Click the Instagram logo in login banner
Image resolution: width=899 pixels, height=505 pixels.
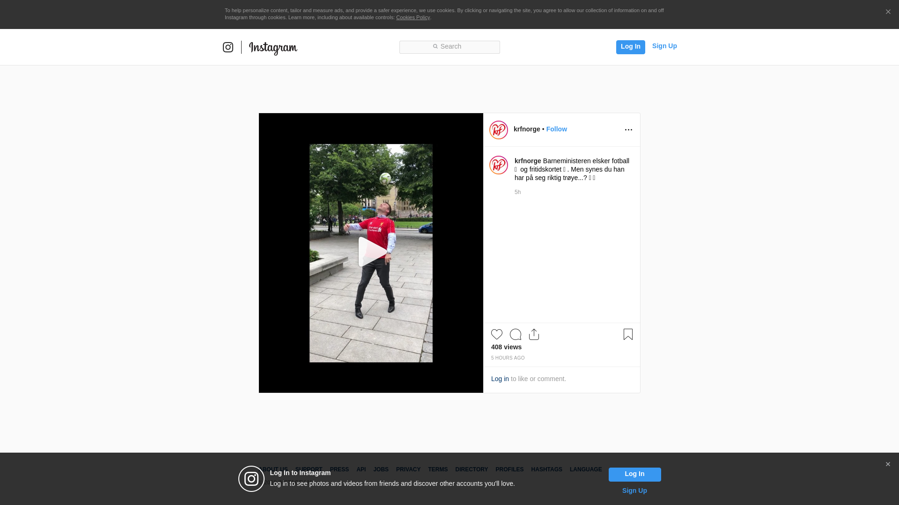[x=251, y=479]
